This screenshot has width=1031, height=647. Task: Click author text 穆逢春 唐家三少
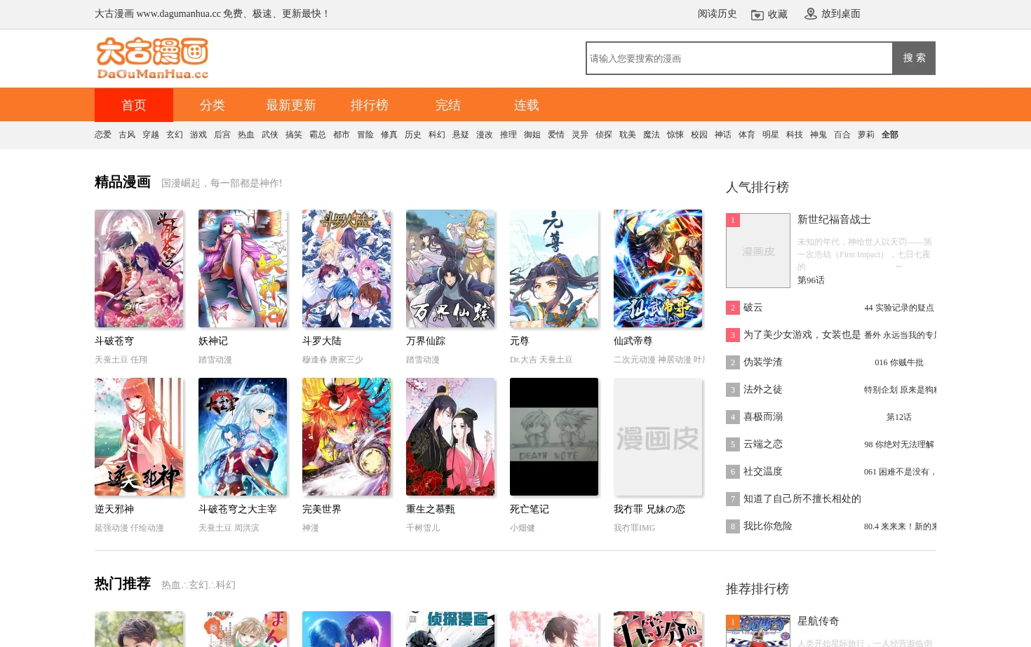pyautogui.click(x=333, y=360)
